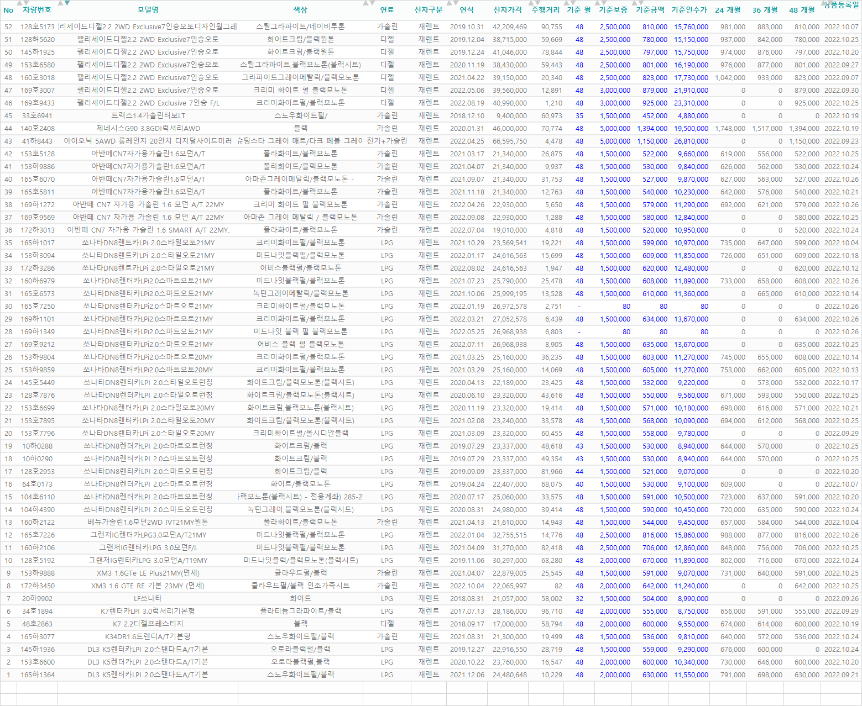Click mileage value 90,755
This screenshot has width=862, height=706.
pos(552,27)
